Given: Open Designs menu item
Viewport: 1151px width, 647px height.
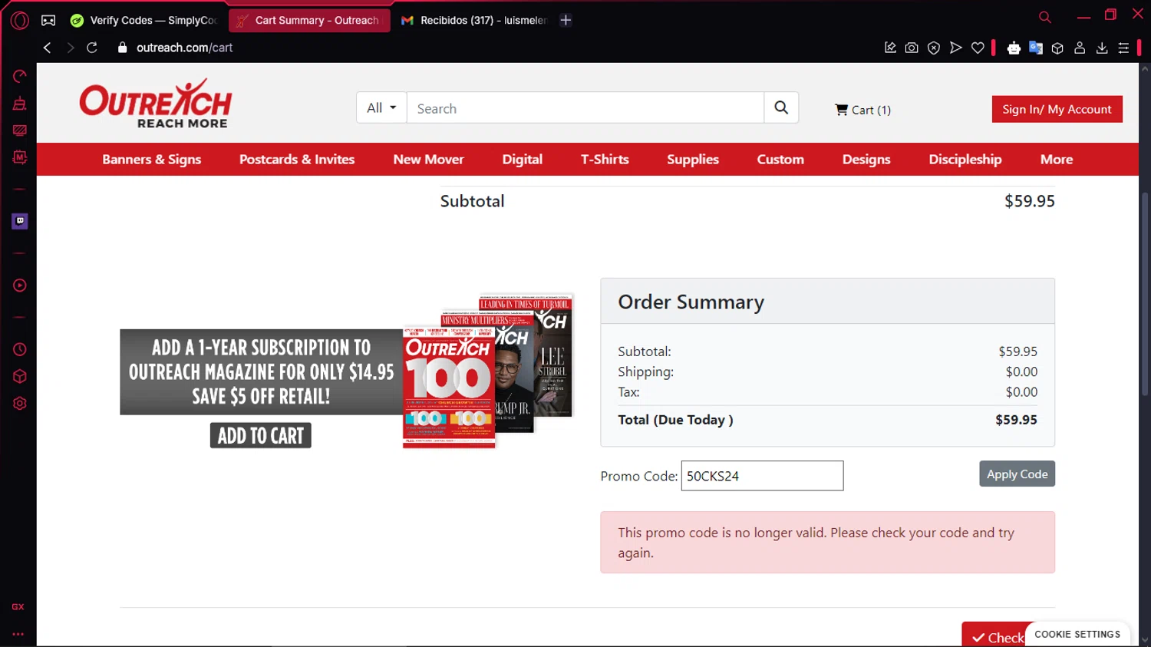Looking at the screenshot, I should click(866, 160).
